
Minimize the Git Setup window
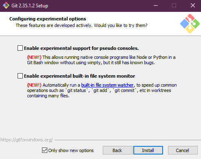(x=156, y=6)
